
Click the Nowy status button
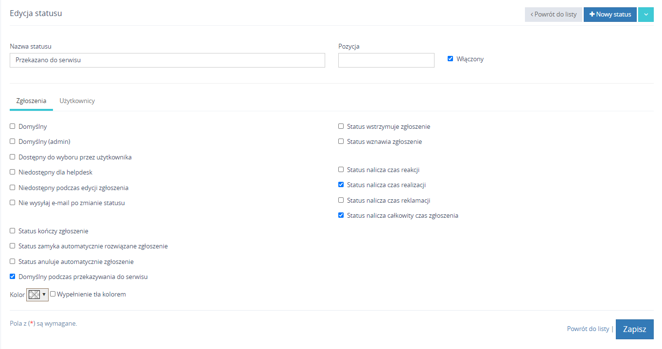point(610,15)
